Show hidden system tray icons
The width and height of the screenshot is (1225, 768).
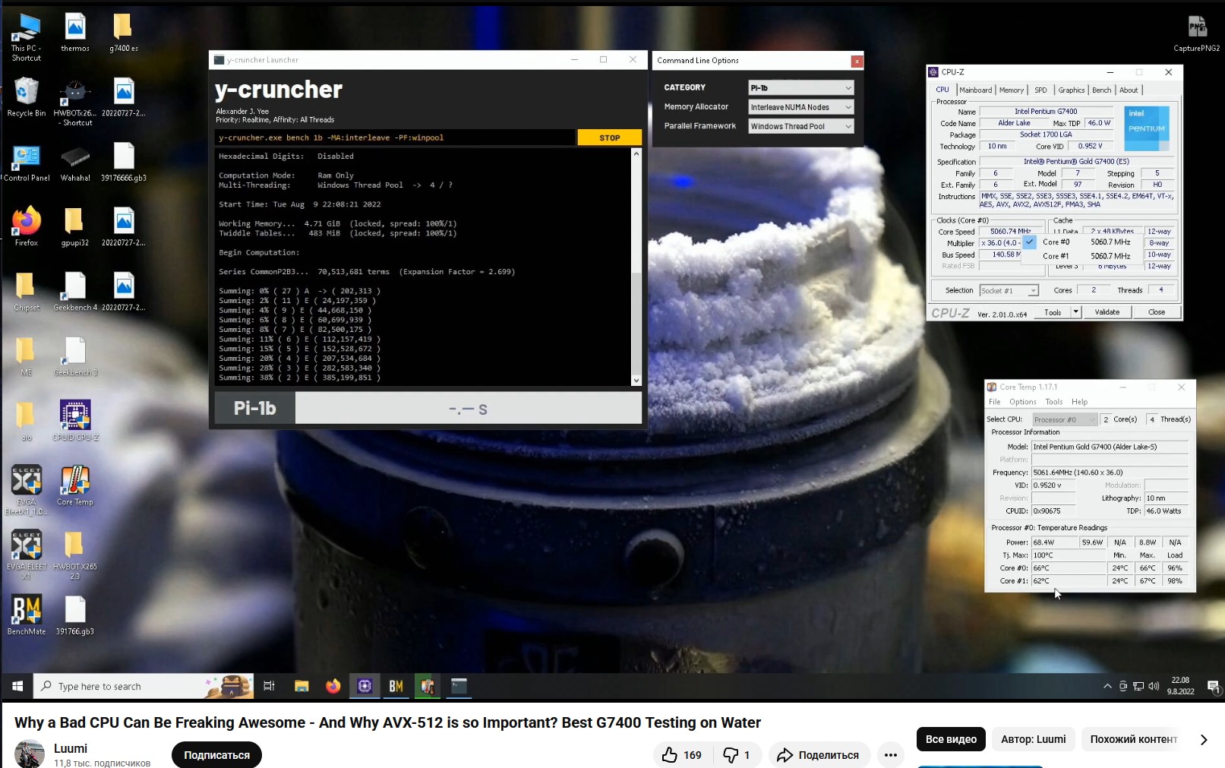pyautogui.click(x=1107, y=686)
